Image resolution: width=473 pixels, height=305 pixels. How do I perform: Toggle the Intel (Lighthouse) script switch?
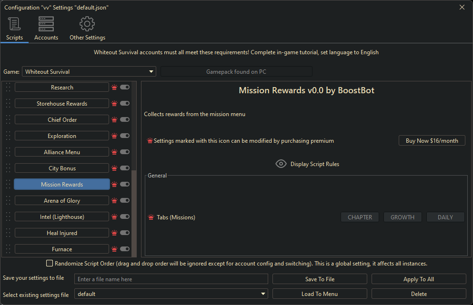(125, 216)
